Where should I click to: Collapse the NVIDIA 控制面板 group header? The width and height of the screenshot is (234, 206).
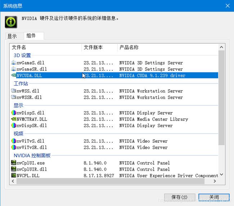32,156
